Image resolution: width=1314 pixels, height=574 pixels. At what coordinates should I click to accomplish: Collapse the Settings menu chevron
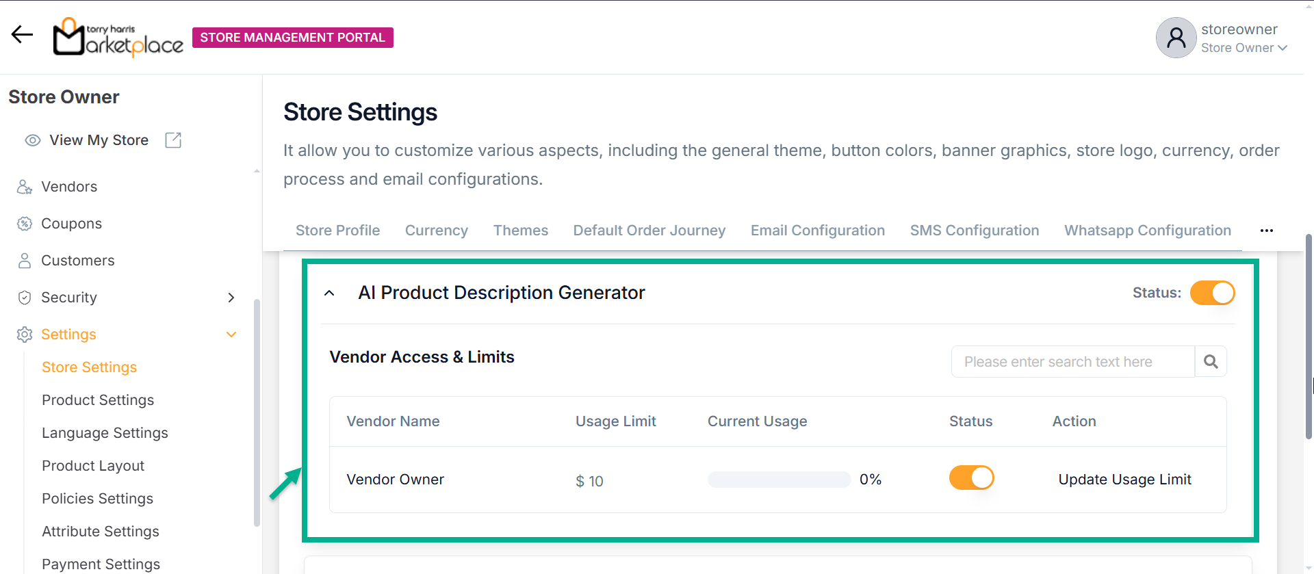click(x=231, y=335)
